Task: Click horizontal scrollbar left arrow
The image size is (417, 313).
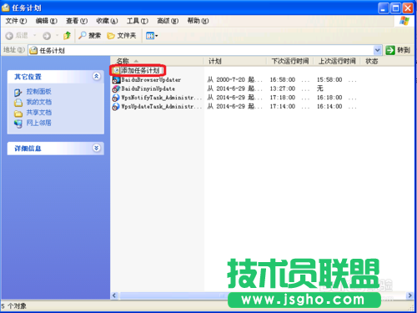Action: pos(114,295)
